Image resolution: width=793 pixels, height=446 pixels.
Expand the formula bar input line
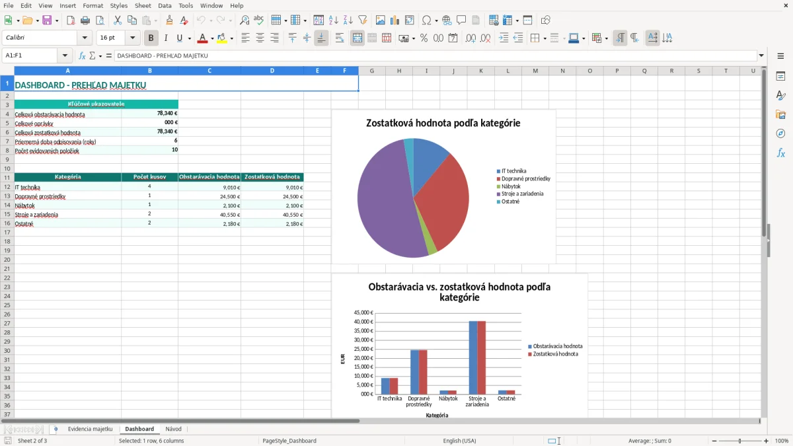click(761, 56)
